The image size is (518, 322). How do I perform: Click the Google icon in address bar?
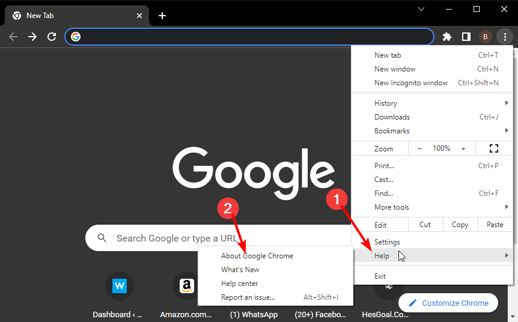pos(76,36)
